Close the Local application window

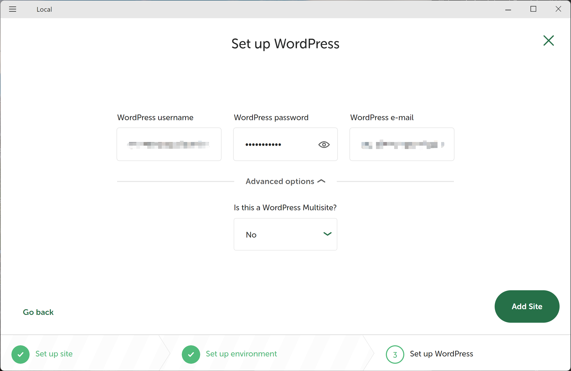[x=558, y=9]
